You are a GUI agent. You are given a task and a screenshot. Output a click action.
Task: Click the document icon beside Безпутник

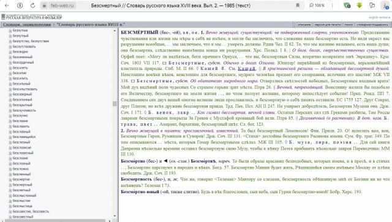pos(10,31)
